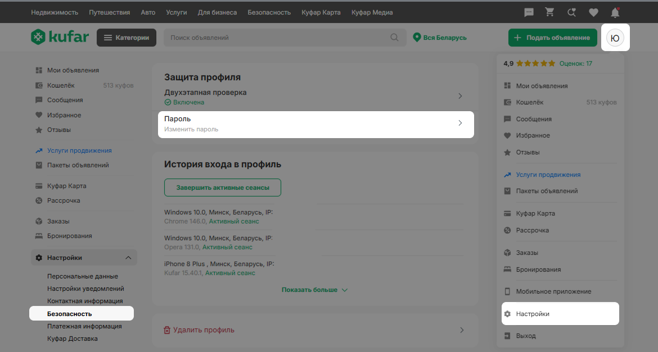Click 513 куфов balance in left sidebar
Viewport: 658px width, 352px height.
click(118, 85)
